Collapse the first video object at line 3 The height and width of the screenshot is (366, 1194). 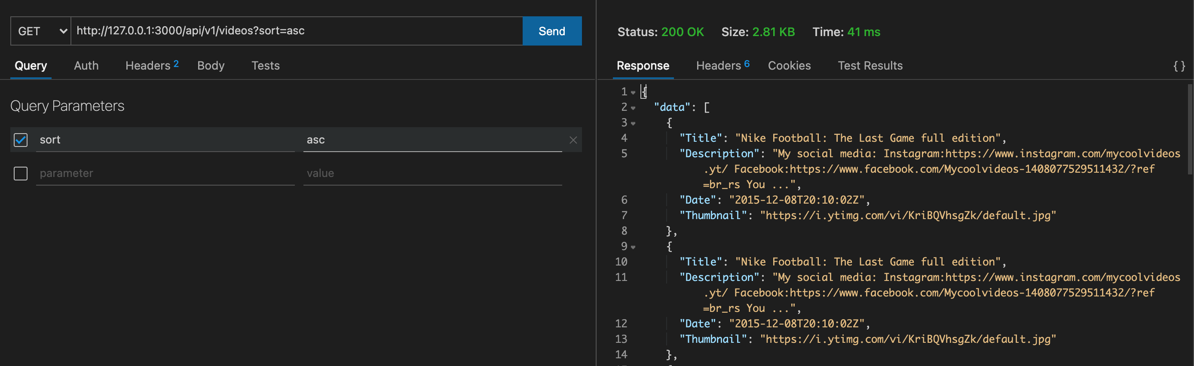(633, 124)
